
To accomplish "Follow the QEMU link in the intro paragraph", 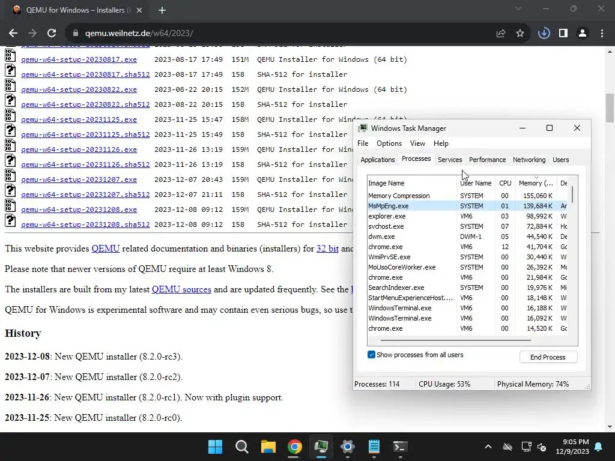I will 106,249.
